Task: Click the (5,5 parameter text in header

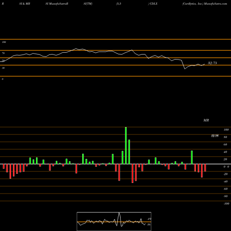Action: point(119,4)
